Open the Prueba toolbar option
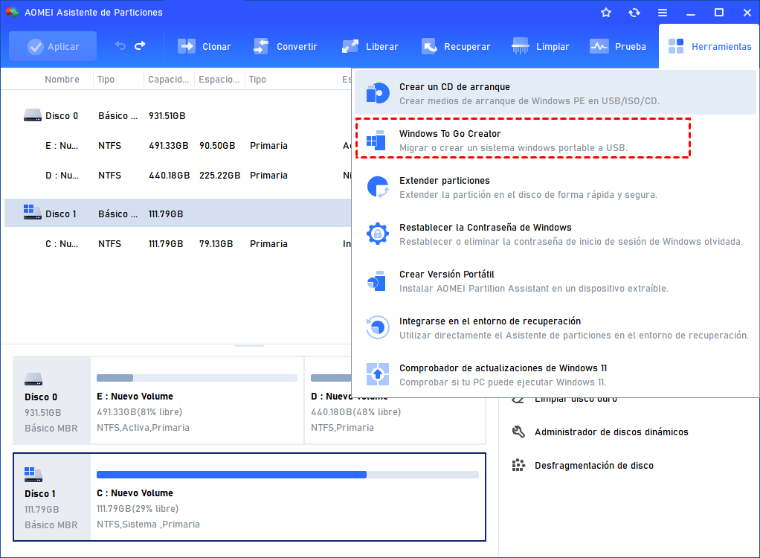 pos(618,47)
